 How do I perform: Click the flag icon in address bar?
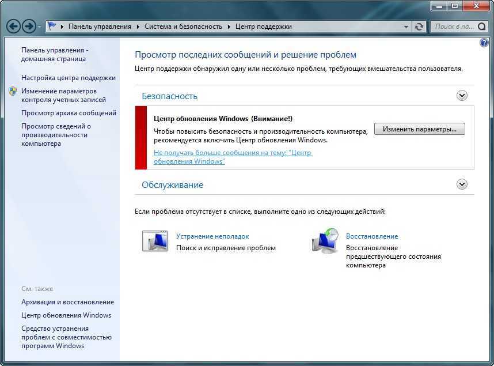52,26
